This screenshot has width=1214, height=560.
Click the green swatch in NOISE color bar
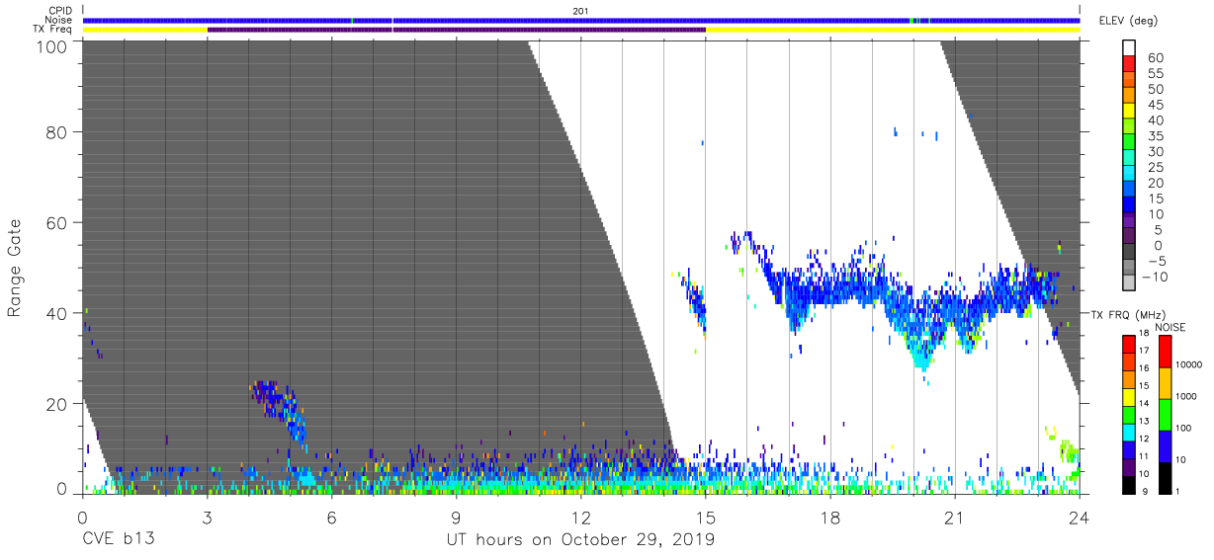(1166, 414)
